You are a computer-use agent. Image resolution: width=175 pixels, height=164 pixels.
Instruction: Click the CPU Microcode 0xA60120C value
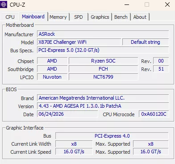(154, 114)
